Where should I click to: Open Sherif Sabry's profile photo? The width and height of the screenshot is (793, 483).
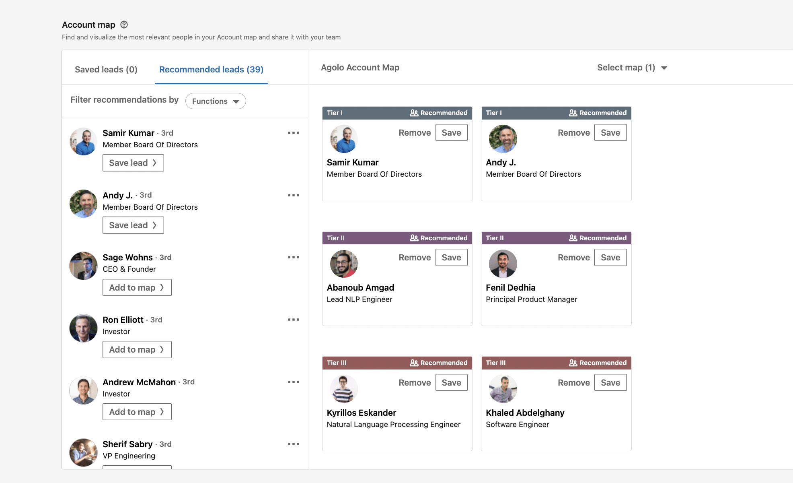(83, 452)
